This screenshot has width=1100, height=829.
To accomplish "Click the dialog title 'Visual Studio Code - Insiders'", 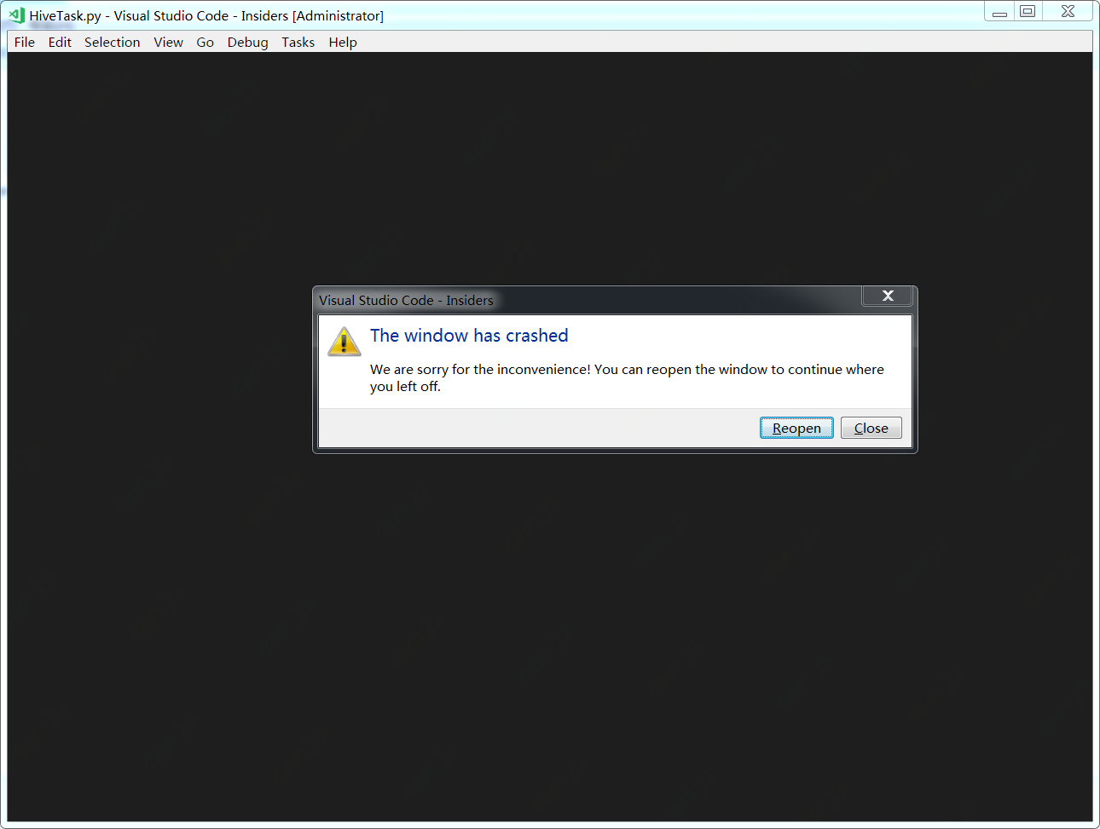I will [405, 300].
